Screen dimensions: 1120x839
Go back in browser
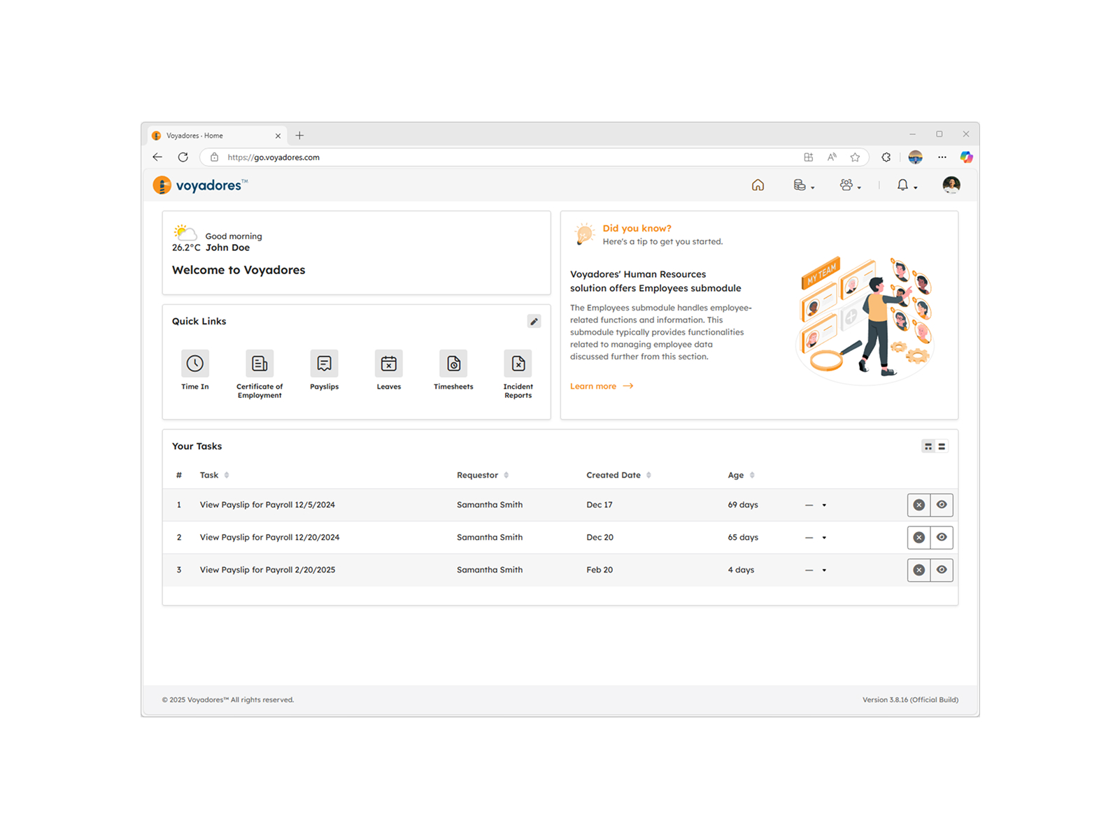(x=157, y=157)
